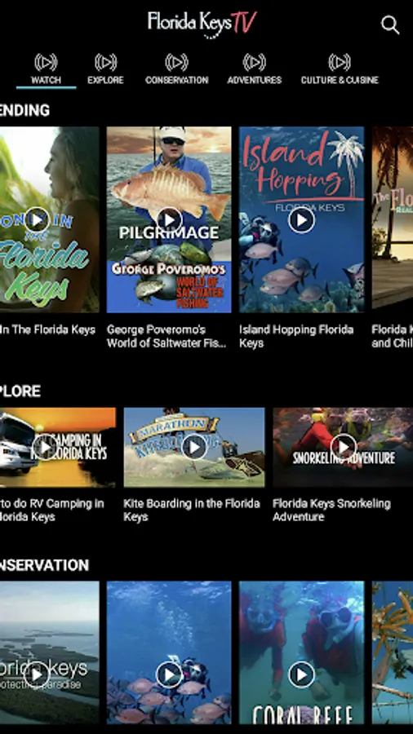Play the Protecting Paradise video
The image size is (413, 734).
tap(37, 674)
